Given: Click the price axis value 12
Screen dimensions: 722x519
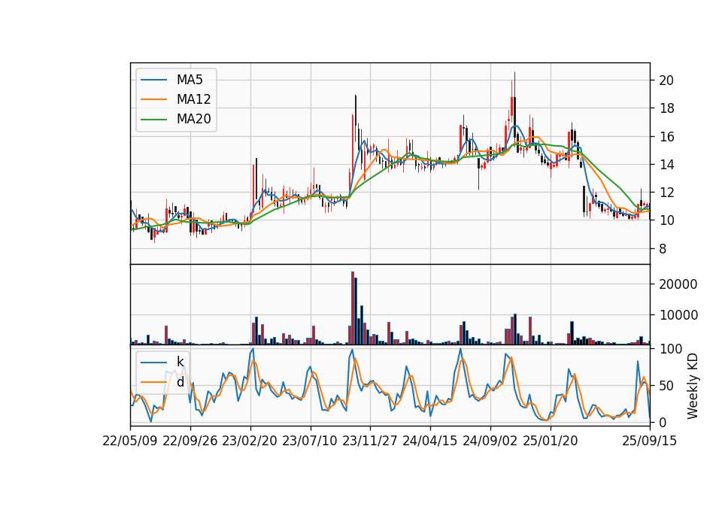Looking at the screenshot, I should [666, 193].
